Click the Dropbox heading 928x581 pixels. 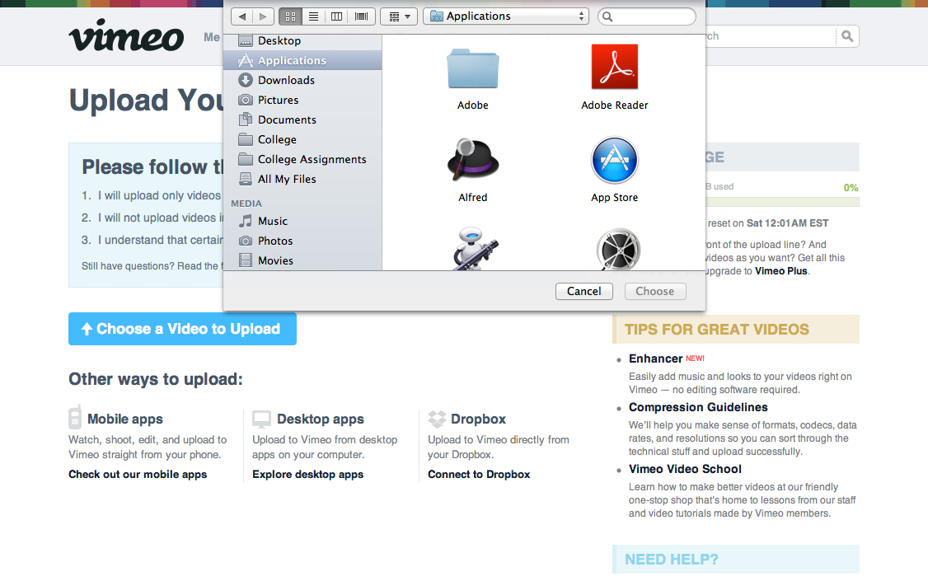(478, 419)
